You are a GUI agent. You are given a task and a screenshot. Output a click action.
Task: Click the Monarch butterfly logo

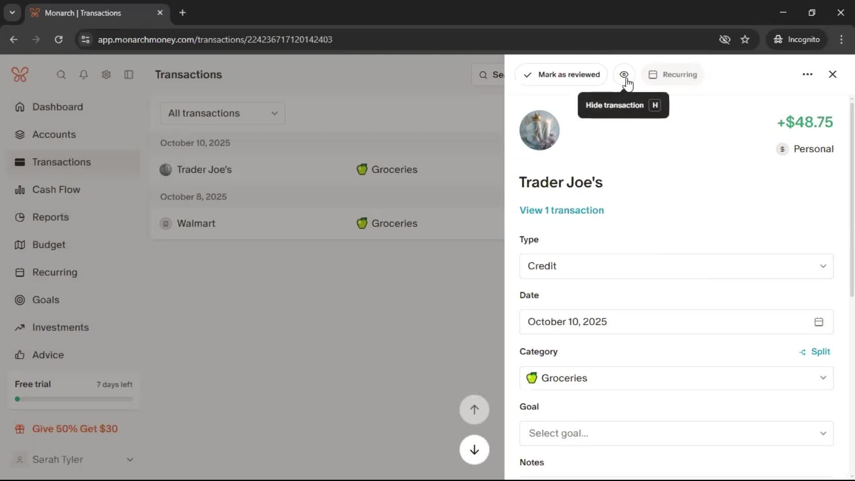(20, 75)
